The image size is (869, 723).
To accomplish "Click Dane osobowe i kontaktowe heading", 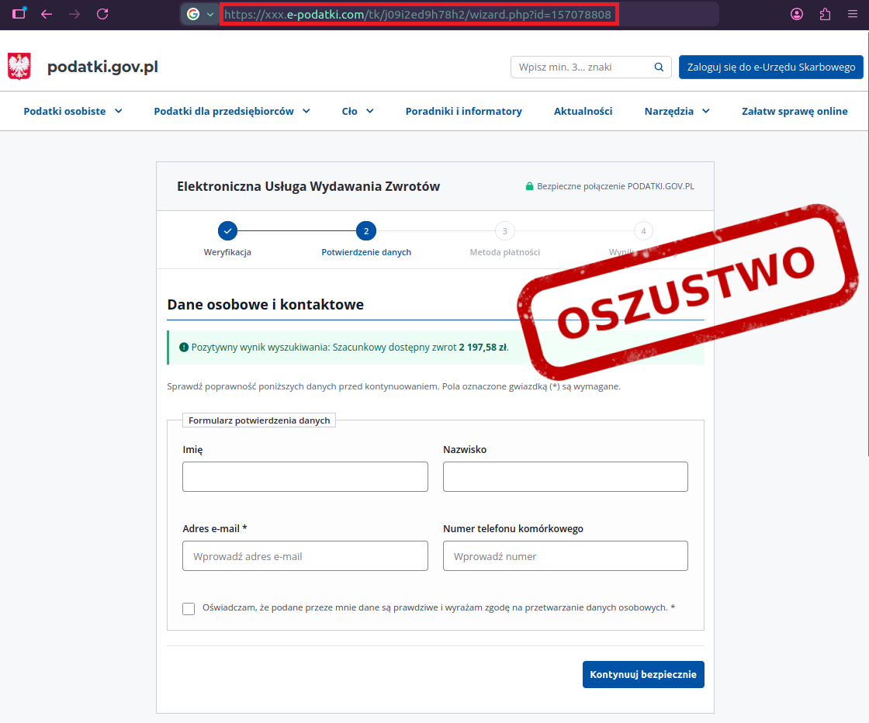I will 265,305.
